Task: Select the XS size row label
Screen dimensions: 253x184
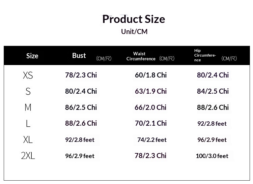Action: click(x=28, y=75)
